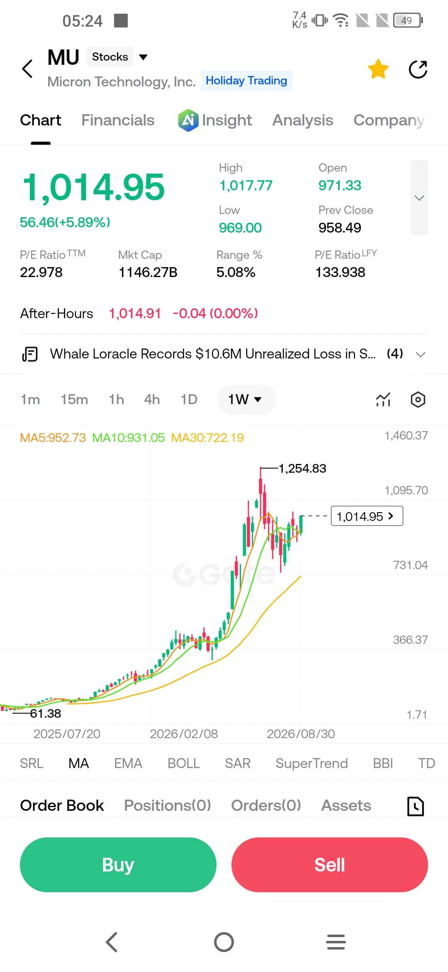Viewport: 448px width, 972px height.
Task: Select the Chart tab
Action: (x=41, y=120)
